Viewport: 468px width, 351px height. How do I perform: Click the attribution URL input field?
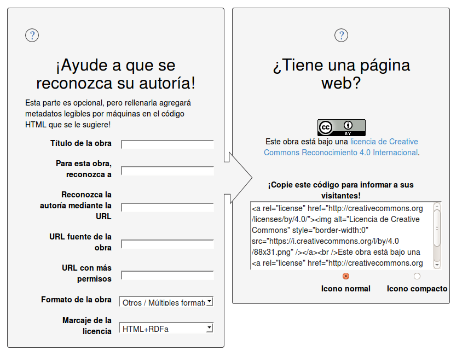167,208
